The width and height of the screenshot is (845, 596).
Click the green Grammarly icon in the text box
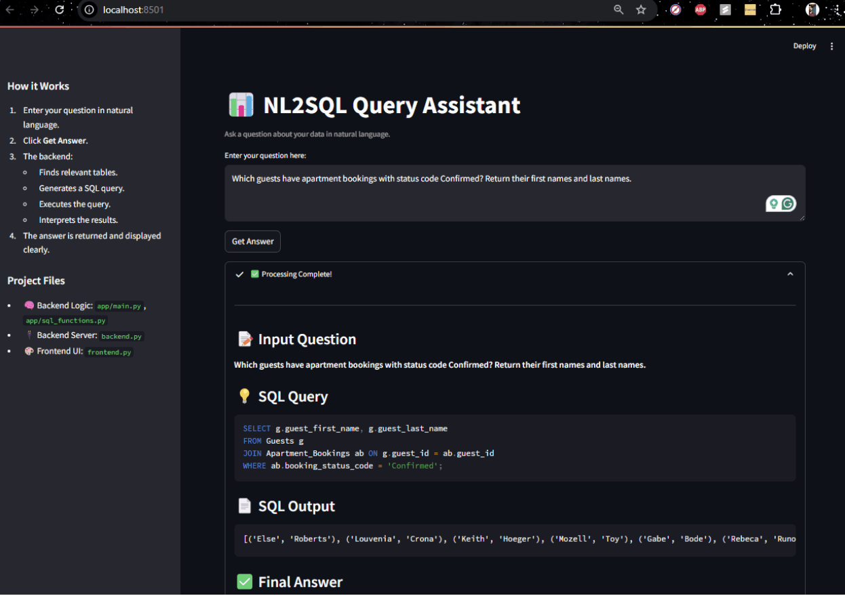pyautogui.click(x=788, y=204)
